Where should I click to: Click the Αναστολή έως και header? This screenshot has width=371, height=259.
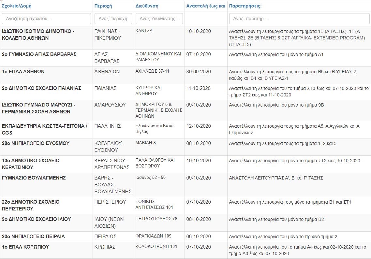pyautogui.click(x=205, y=6)
